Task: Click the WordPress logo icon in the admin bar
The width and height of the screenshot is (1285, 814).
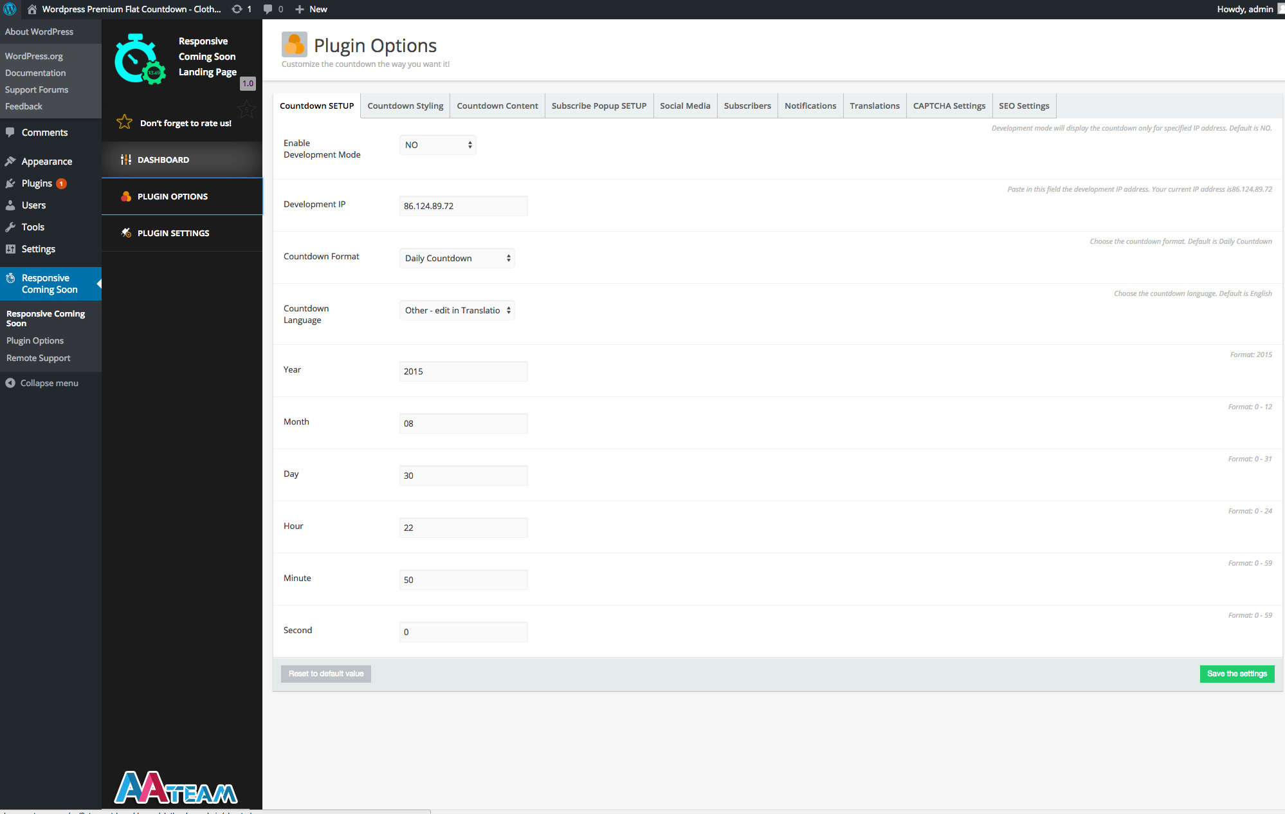Action: [10, 9]
